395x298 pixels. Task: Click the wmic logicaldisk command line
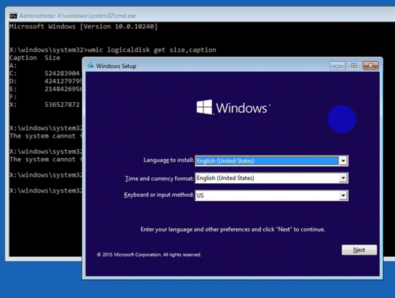click(113, 50)
